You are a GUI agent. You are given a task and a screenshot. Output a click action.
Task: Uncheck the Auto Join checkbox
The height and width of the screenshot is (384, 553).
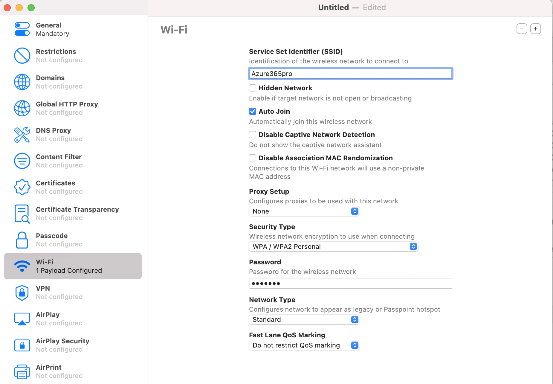coord(253,111)
